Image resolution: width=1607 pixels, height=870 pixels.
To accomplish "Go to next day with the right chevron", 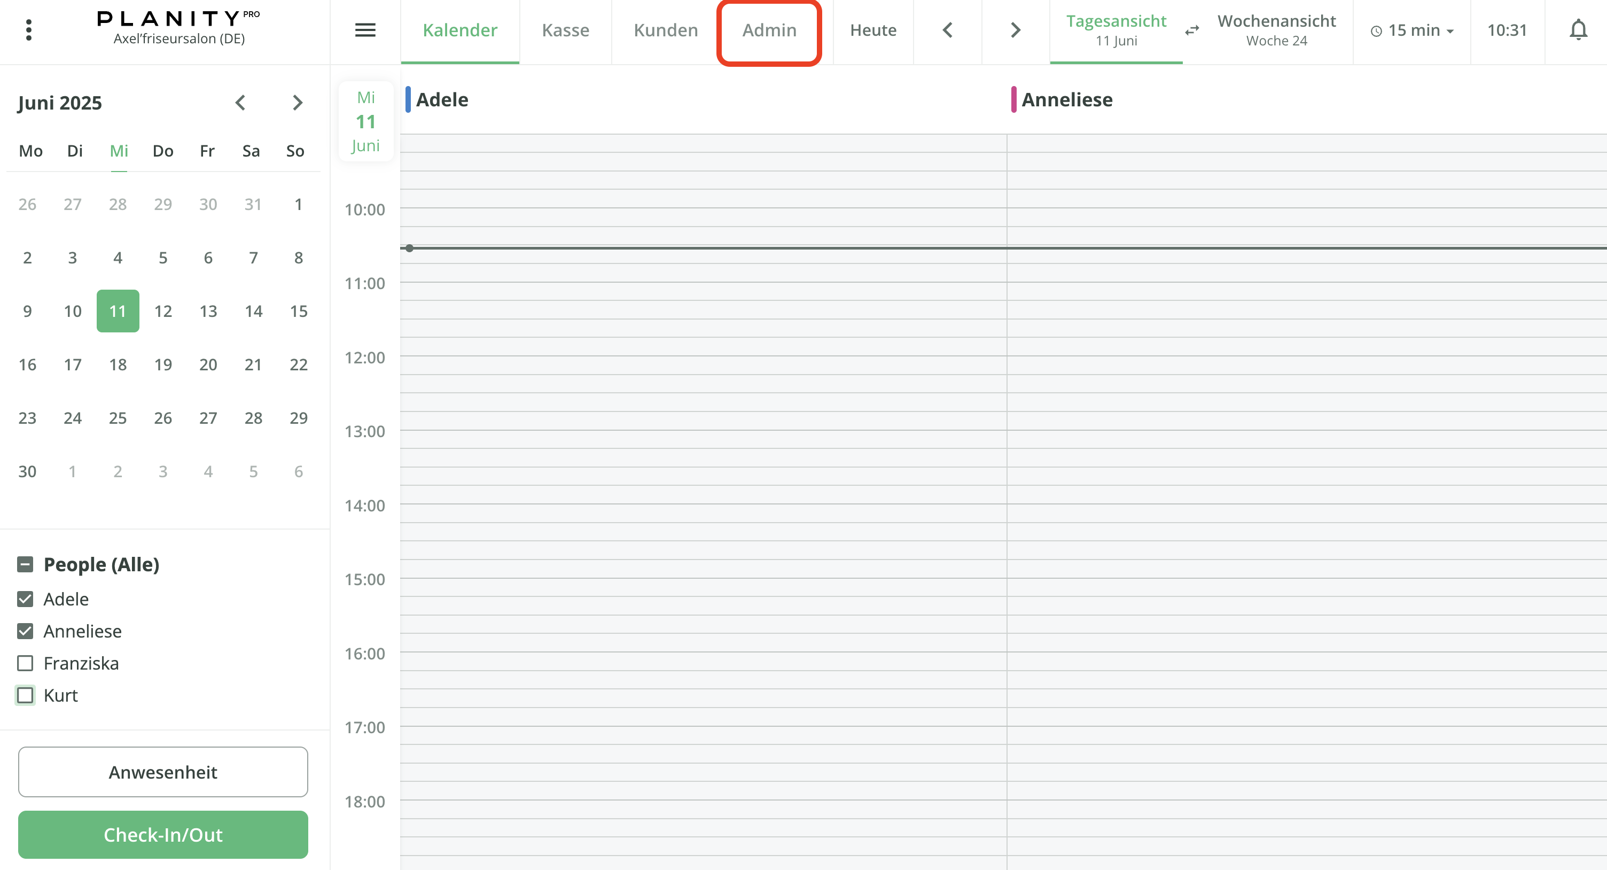I will 1016,29.
